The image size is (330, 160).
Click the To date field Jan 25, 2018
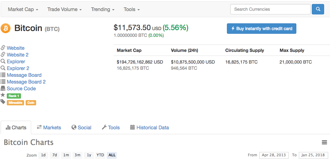click(313, 155)
